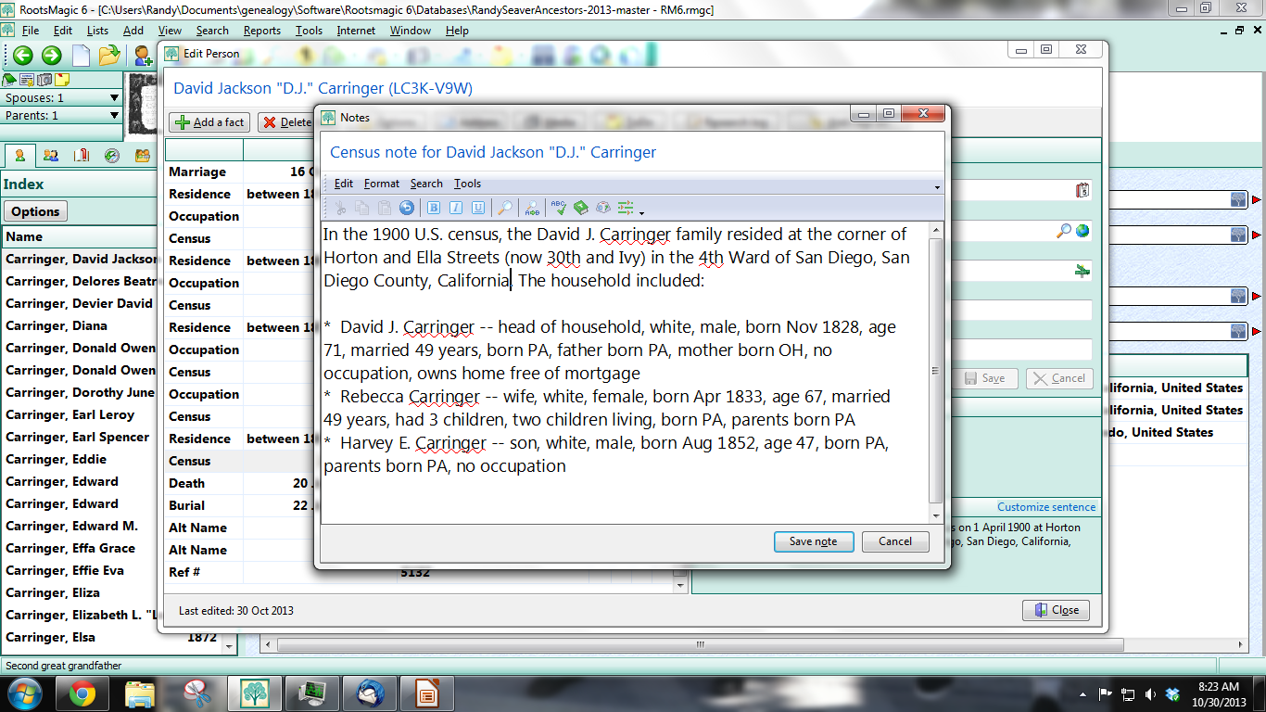Click the yellow sticky note icon in sidebar

click(x=63, y=80)
